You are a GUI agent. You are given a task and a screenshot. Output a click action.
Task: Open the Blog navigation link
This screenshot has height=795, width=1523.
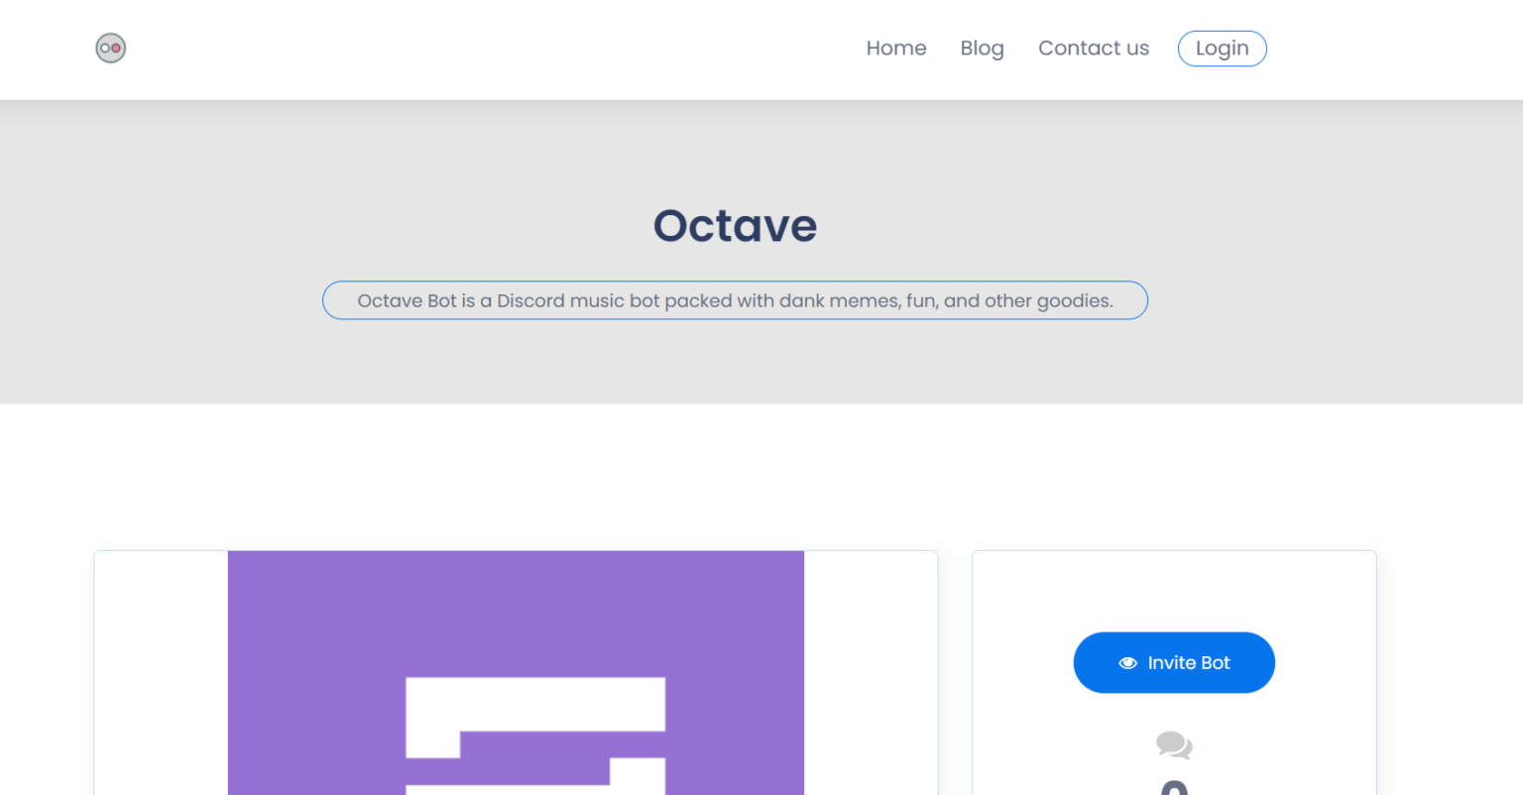(x=982, y=48)
